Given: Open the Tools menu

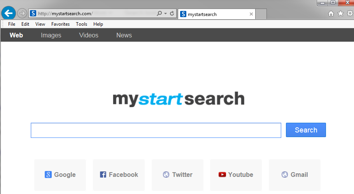Looking at the screenshot, I should tap(82, 24).
